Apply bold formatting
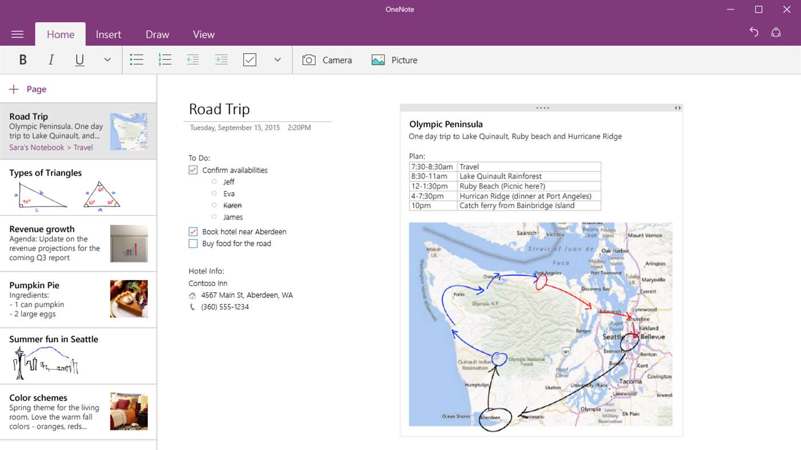Screen dimensions: 801x450 [23, 60]
